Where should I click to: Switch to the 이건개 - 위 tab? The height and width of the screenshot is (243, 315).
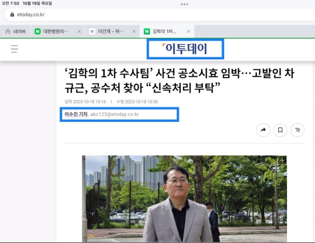click(113, 31)
